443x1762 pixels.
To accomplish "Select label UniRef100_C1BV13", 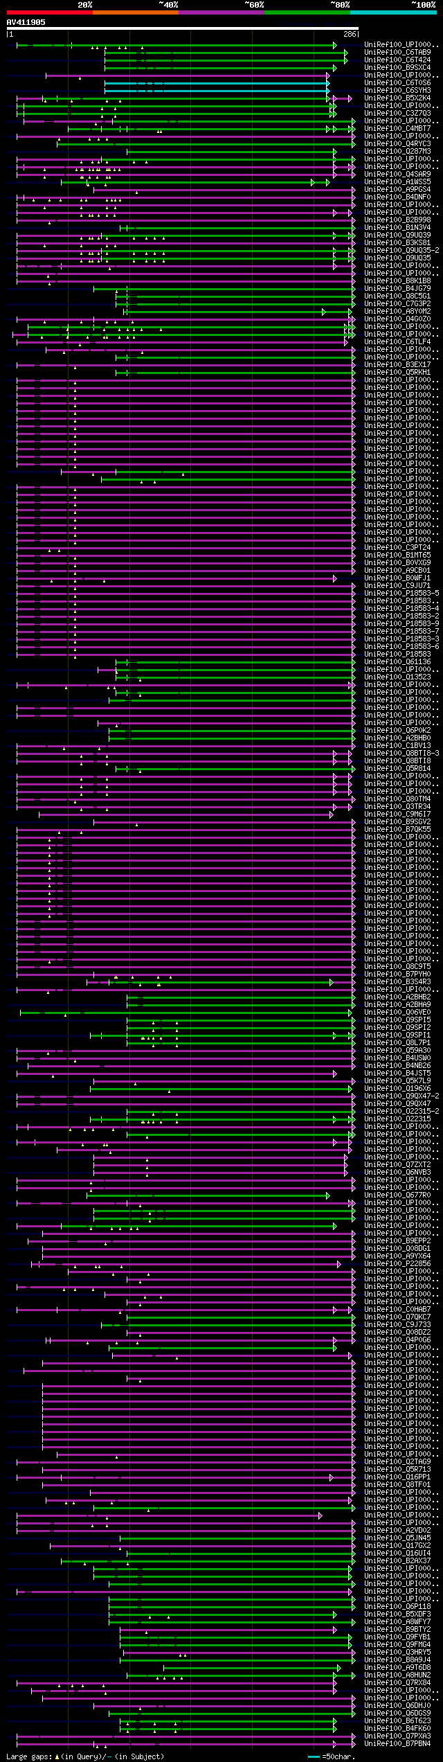I will [397, 745].
